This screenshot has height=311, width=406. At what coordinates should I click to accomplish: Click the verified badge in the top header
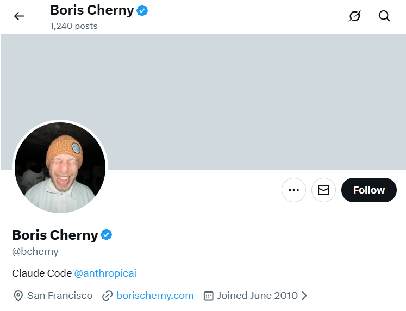(x=142, y=10)
